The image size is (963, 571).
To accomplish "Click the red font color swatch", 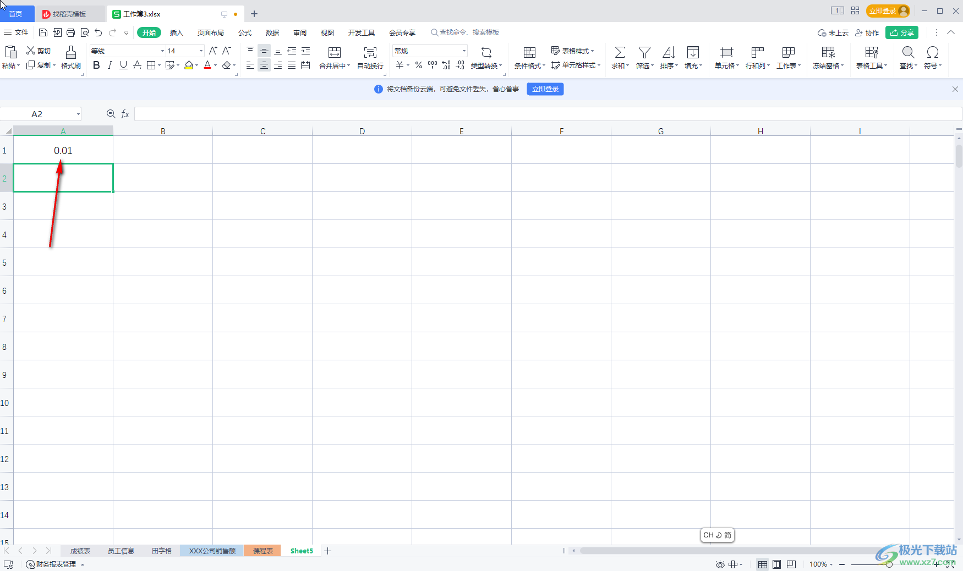I will point(207,65).
